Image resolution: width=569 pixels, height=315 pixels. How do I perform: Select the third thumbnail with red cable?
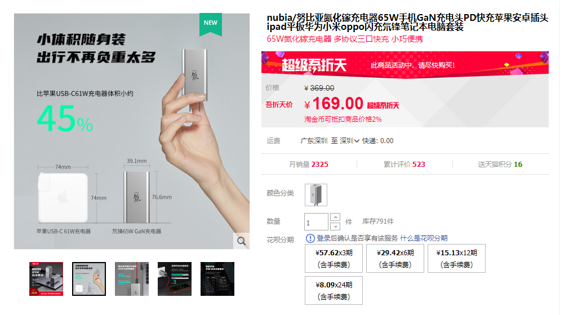click(132, 279)
